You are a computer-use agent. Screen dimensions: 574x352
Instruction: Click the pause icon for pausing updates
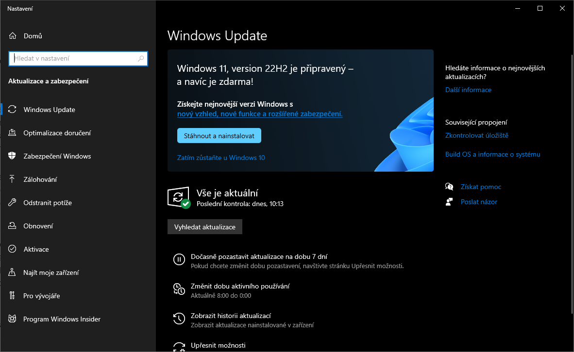point(179,259)
